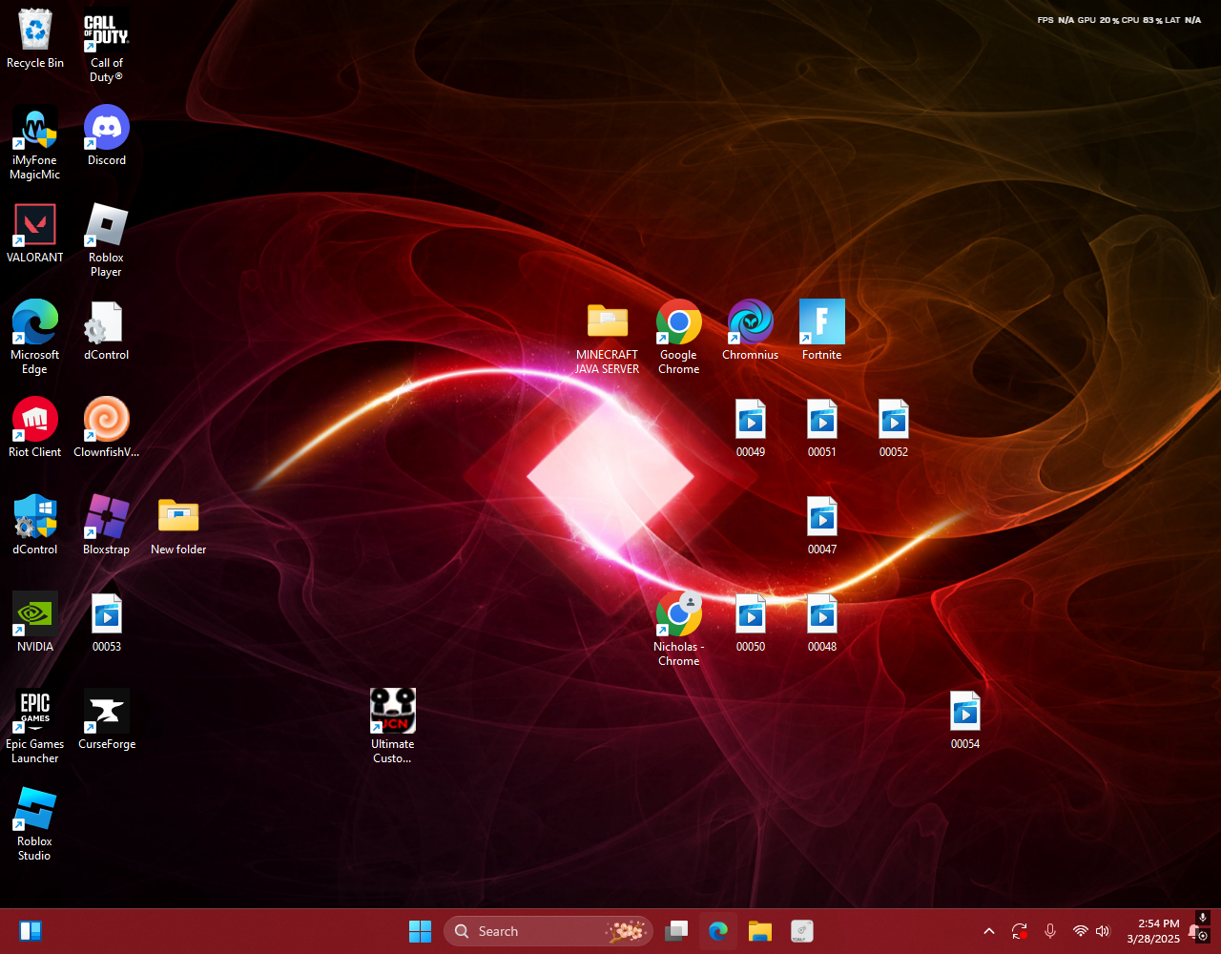Select the 00054 video file

point(964,713)
